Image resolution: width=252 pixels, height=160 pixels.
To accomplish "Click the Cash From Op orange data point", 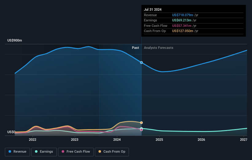I will pos(142,123).
